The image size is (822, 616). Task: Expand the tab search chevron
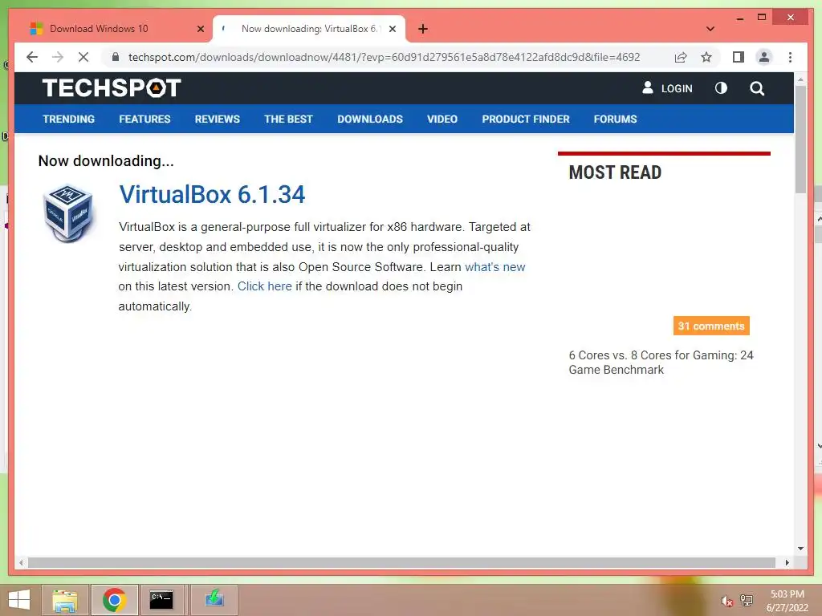pyautogui.click(x=710, y=29)
